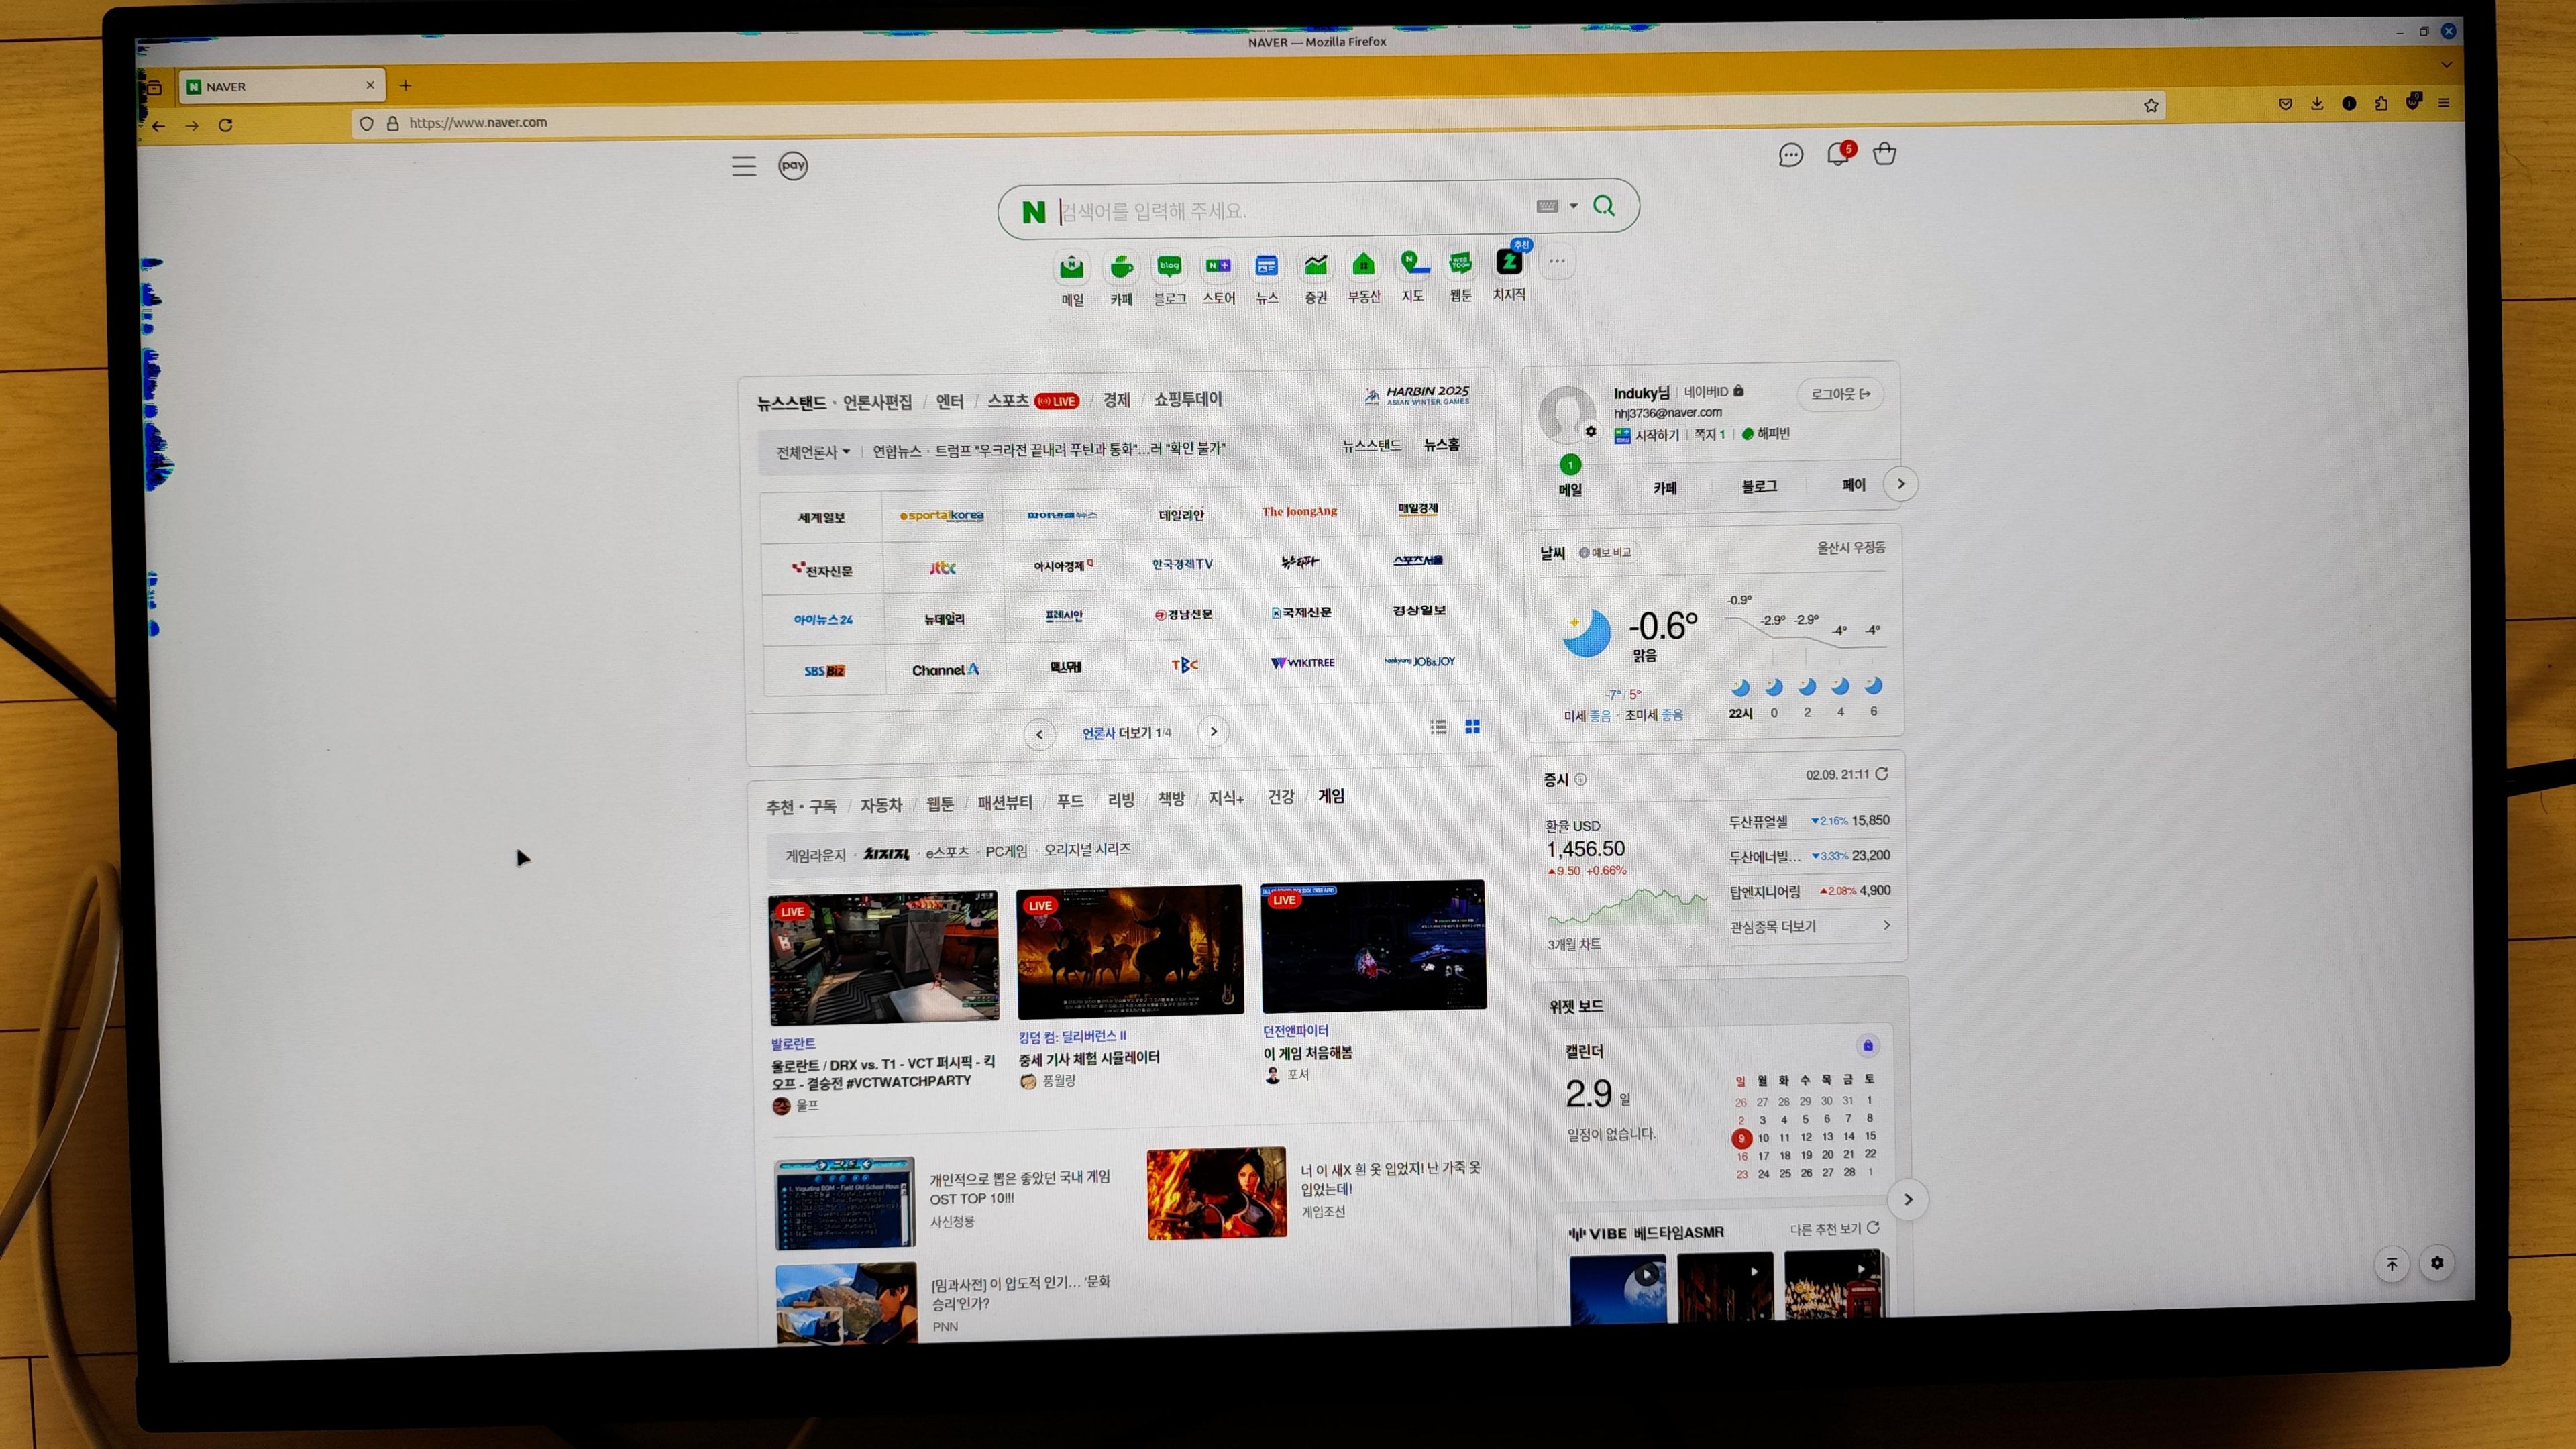Open the Naver Pay icon
The width and height of the screenshot is (2576, 1449).
793,166
